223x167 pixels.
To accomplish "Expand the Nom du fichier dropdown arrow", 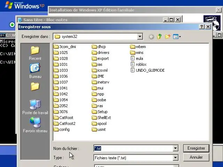I will [x=175, y=149].
